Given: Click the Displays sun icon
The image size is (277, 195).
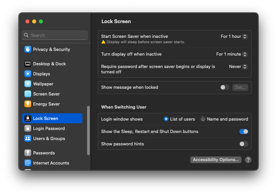Looking at the screenshot, I should click(28, 74).
